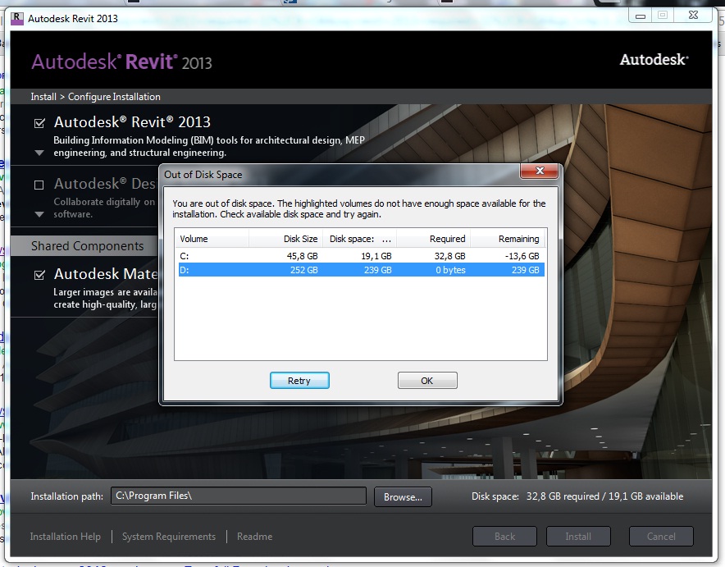The image size is (725, 567).
Task: Open the Readme link
Action: point(255,537)
